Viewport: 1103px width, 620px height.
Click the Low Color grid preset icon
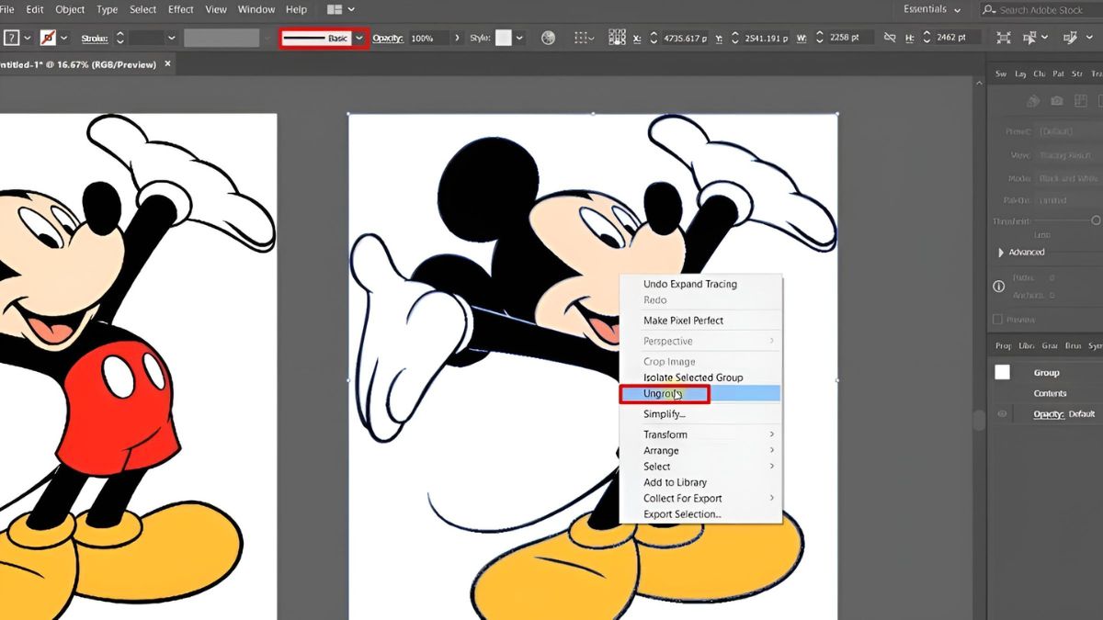pos(1083,101)
